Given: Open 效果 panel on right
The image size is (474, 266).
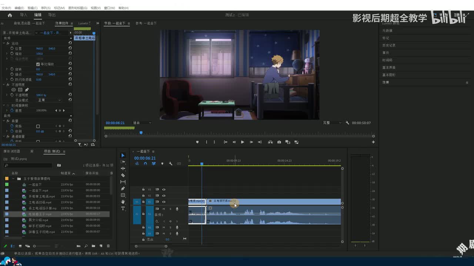Looking at the screenshot, I should 385,82.
